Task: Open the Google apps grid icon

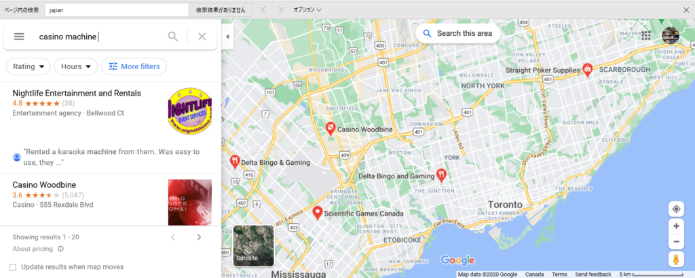Action: click(646, 35)
